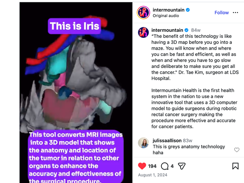Save post with bookmark icon

(x=235, y=166)
